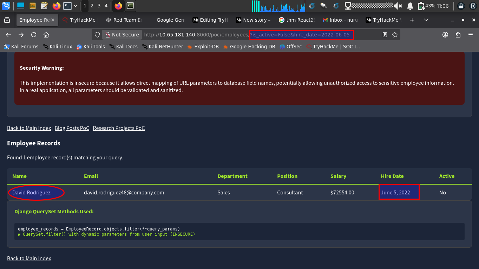479x269 pixels.
Task: Open OffSec bookmark
Action: (x=291, y=47)
